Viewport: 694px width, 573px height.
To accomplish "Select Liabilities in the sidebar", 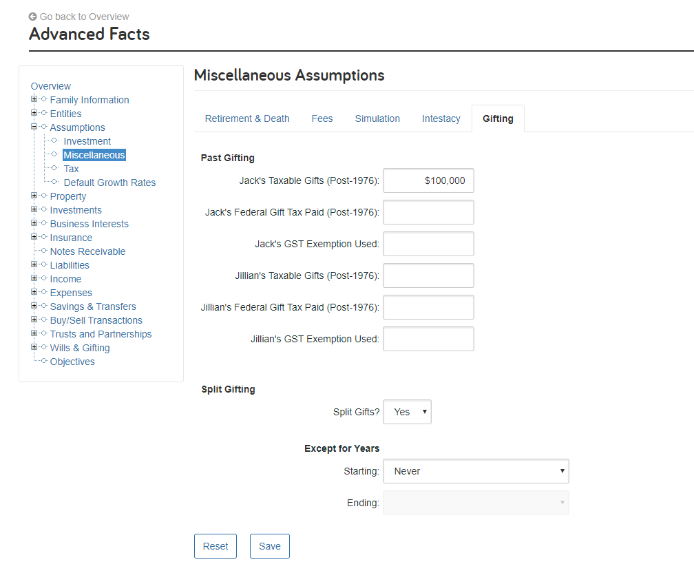I will 70,265.
